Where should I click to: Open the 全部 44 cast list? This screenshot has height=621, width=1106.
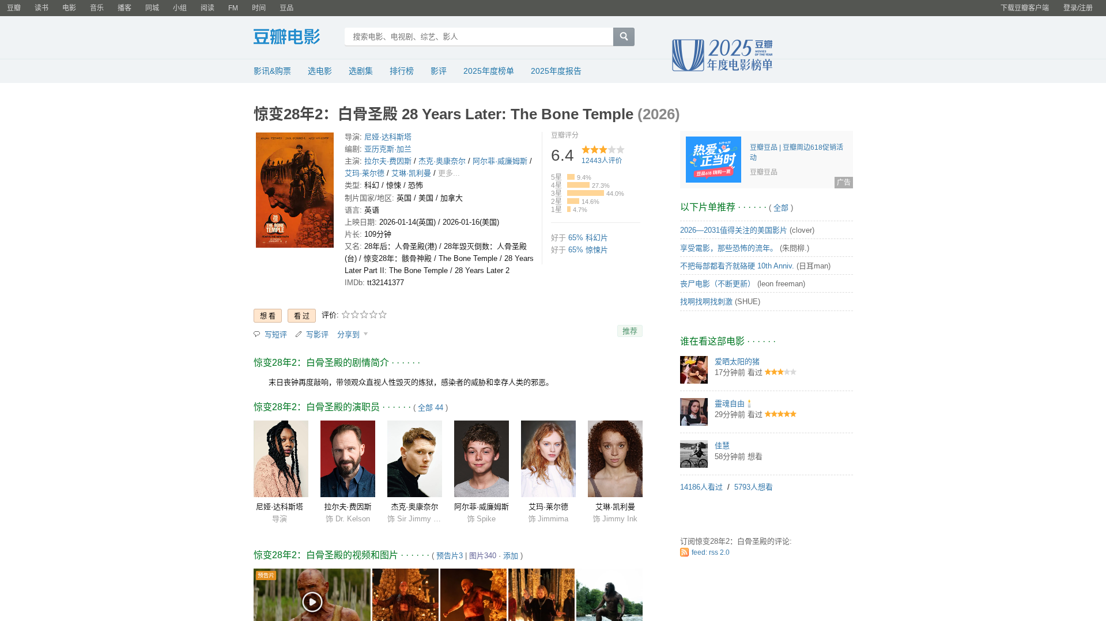pyautogui.click(x=431, y=408)
